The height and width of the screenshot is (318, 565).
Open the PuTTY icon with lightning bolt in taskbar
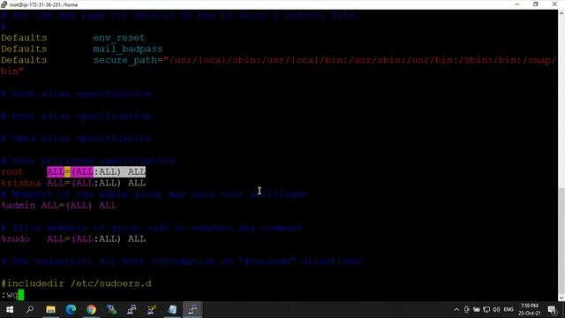pos(152,309)
